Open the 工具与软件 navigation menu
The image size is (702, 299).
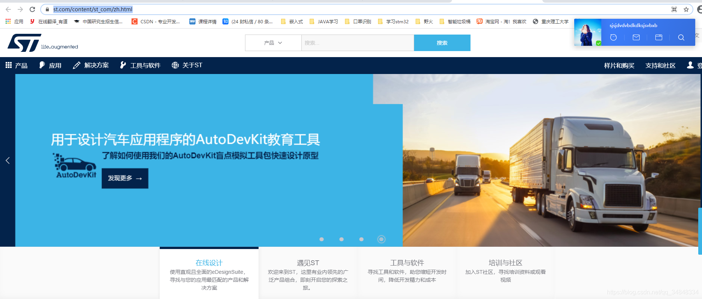point(140,65)
